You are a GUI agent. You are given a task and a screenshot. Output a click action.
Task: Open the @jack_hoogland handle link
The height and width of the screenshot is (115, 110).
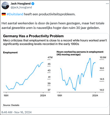(x=21, y=7)
